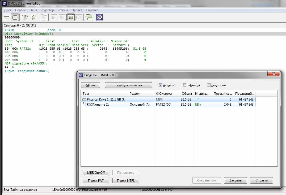Screen dimensions: 286x195
Task: Select the $Noname 01 partition row
Action: [100, 105]
